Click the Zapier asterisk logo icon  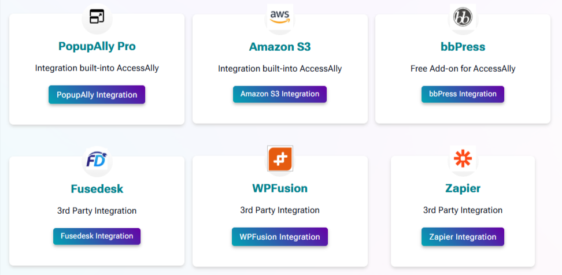463,158
